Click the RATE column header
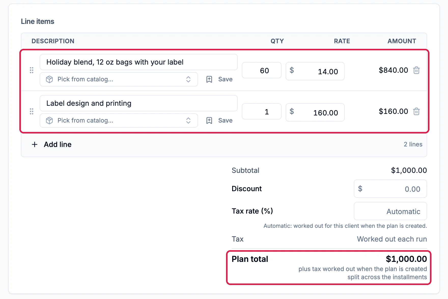The width and height of the screenshot is (448, 299). coord(342,41)
